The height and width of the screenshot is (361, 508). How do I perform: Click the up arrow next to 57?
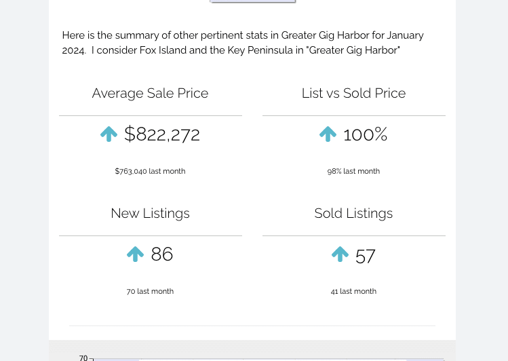tap(340, 254)
